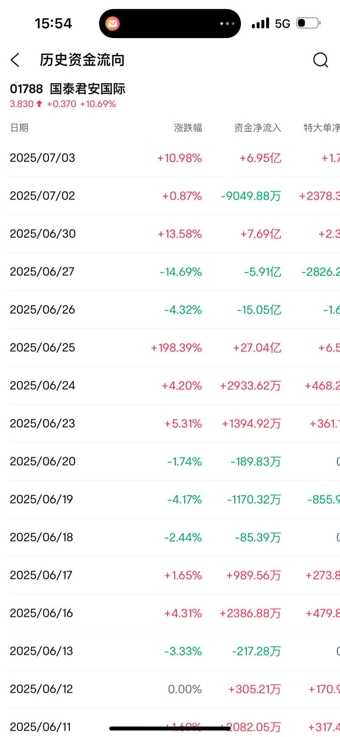Select the 2025/06/25 row with +198.39%
Screen dimensions: 340x737
click(x=175, y=347)
